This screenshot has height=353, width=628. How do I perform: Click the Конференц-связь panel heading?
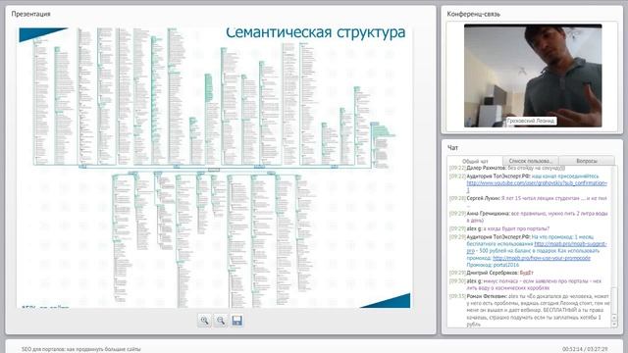[473, 14]
